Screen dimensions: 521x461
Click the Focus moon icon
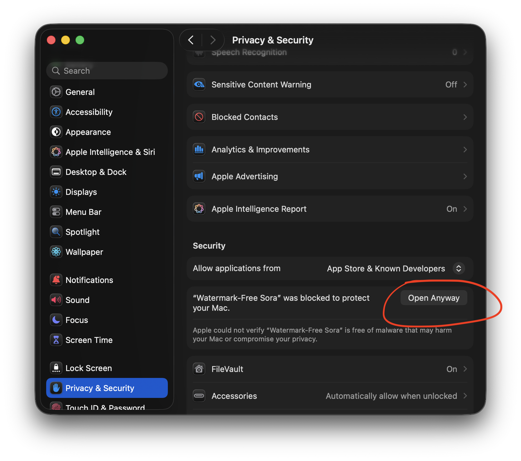click(x=56, y=320)
